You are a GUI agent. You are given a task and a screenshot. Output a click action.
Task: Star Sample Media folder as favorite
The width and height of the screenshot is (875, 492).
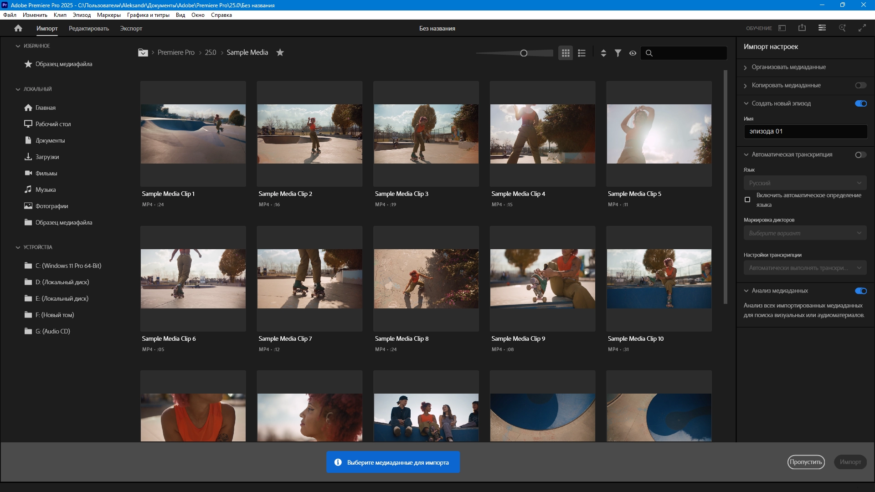click(x=280, y=52)
